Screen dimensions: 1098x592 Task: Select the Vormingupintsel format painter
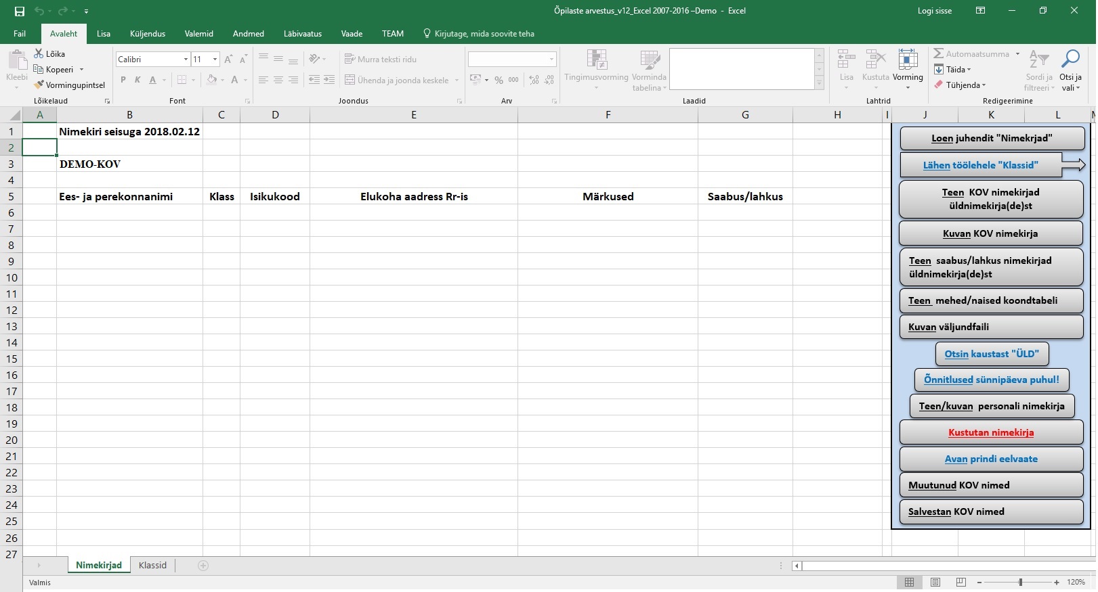[x=39, y=85]
